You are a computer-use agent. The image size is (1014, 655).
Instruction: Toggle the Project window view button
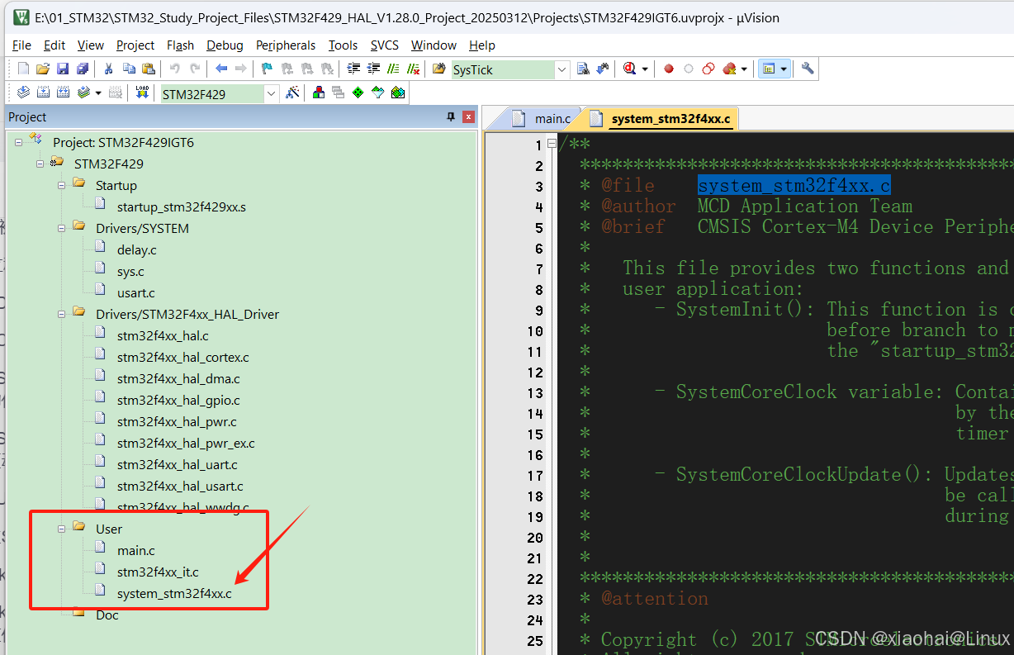point(769,69)
